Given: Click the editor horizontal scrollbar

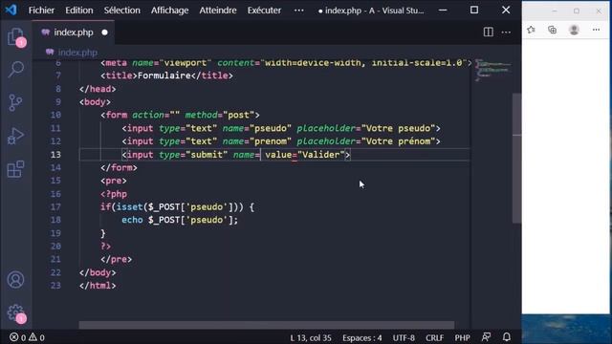Looking at the screenshot, I should (x=267, y=325).
